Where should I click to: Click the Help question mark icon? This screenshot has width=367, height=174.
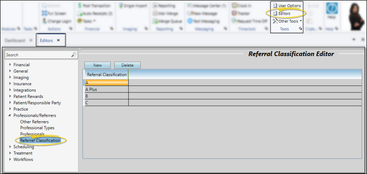332,8
